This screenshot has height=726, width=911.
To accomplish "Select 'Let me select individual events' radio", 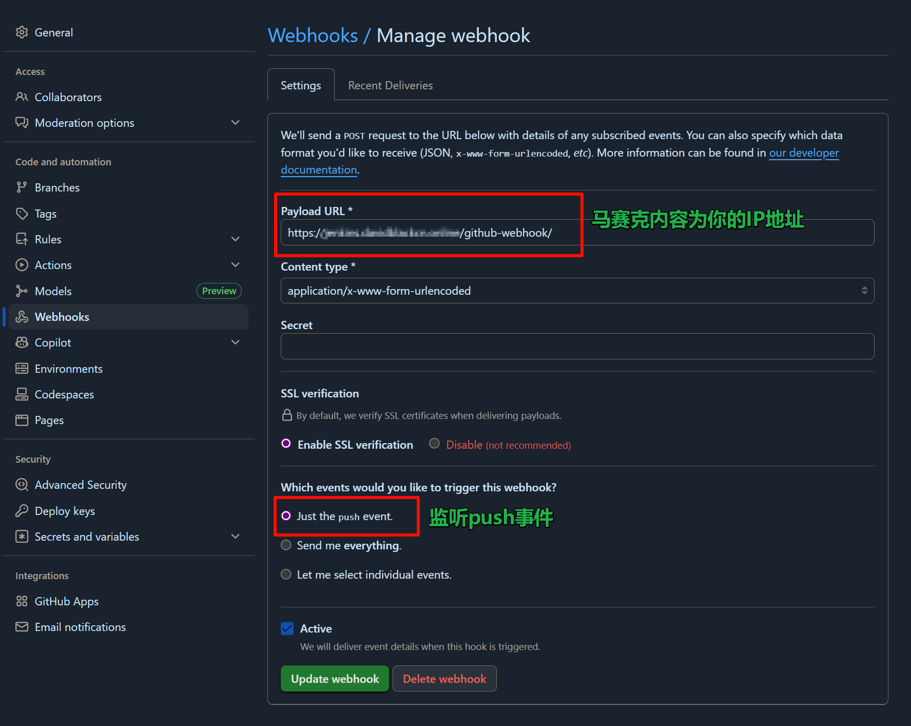I will (x=286, y=575).
